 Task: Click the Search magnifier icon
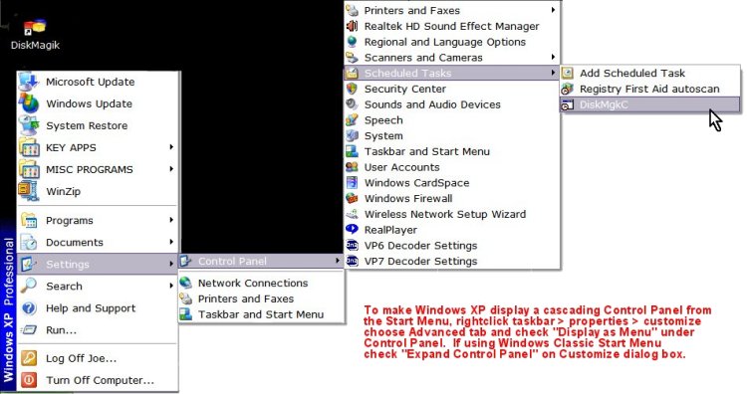[29, 286]
